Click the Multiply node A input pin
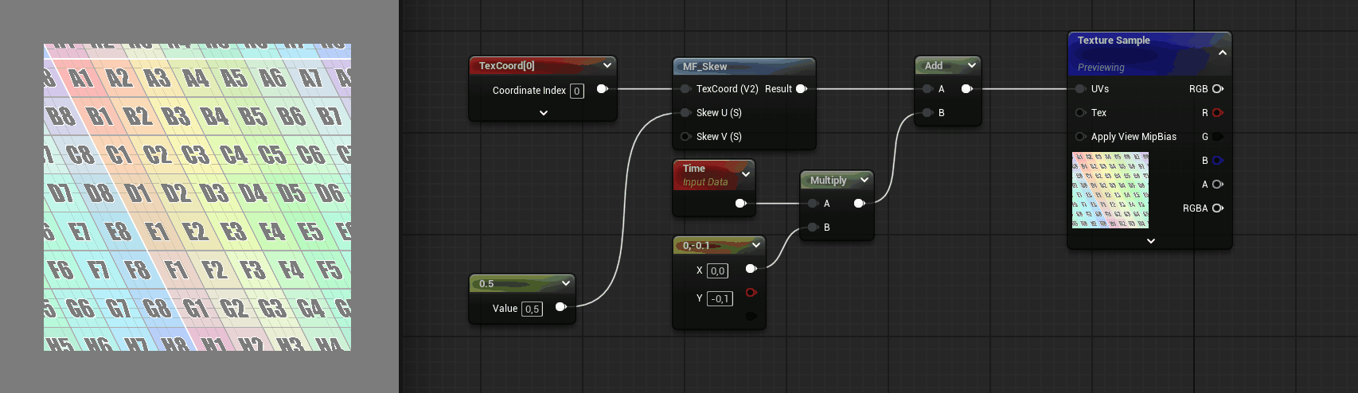This screenshot has width=1358, height=393. tap(813, 204)
